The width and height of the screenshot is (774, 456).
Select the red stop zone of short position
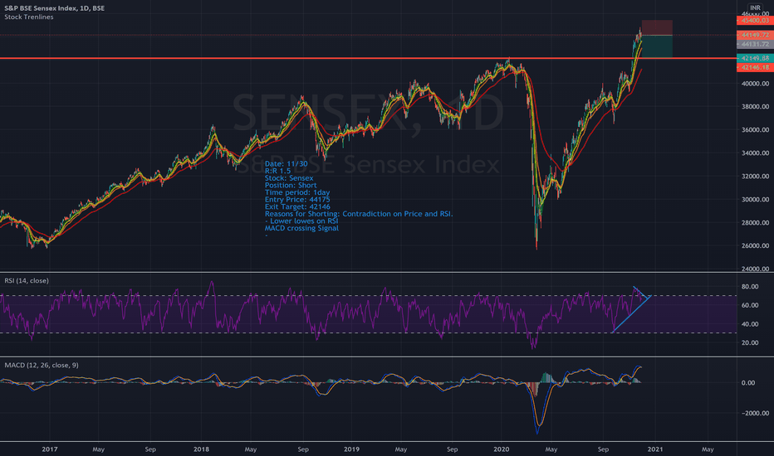657,27
